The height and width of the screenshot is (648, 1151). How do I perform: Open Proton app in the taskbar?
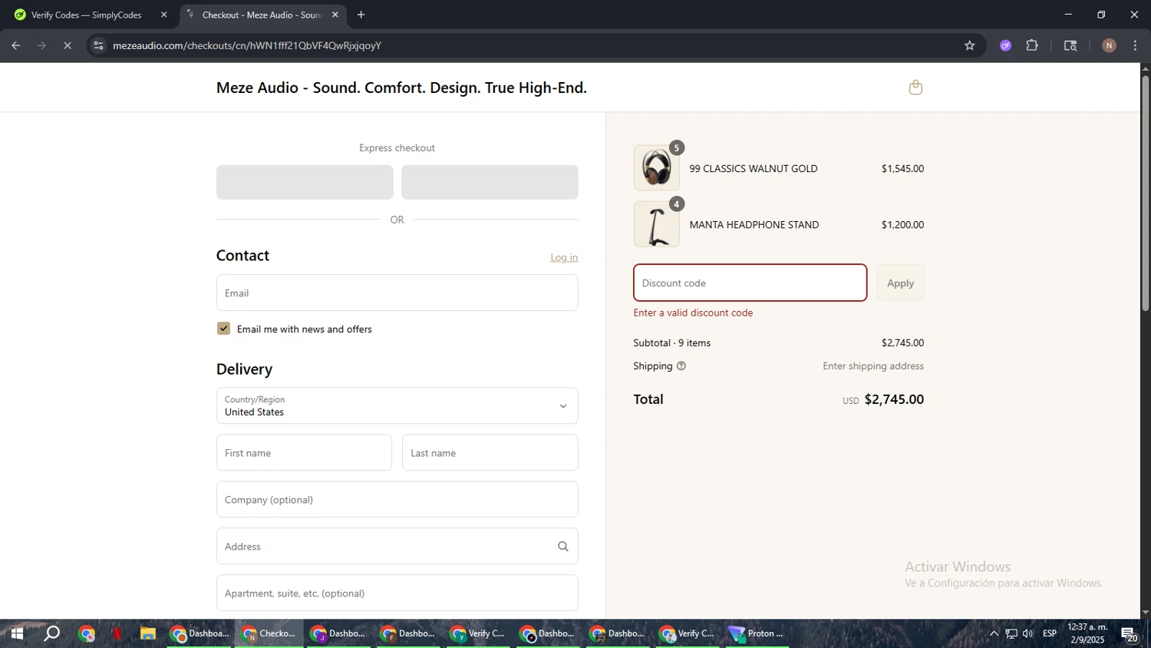757,633
